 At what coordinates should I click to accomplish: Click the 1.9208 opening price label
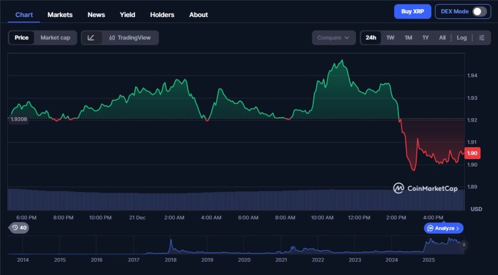(x=19, y=119)
